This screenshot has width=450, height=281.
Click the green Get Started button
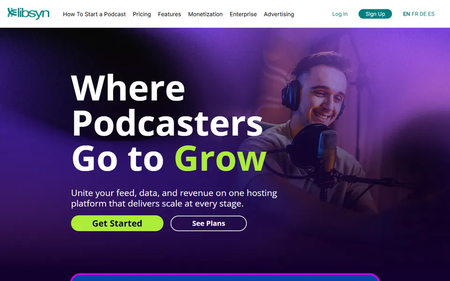(117, 223)
